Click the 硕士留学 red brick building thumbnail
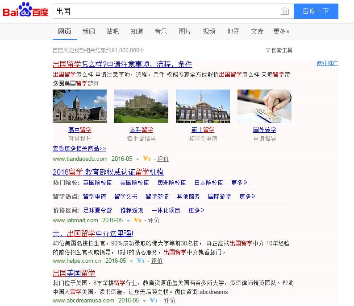354x306 pixels. pos(203,106)
